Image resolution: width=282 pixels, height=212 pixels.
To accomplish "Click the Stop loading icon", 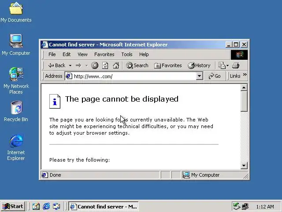I will 95,65.
